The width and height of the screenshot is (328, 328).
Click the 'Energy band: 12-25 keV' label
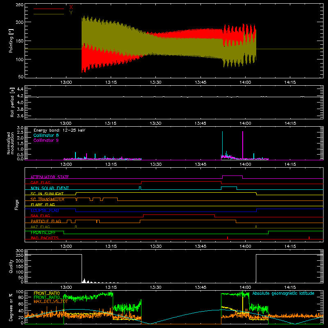pos(59,130)
